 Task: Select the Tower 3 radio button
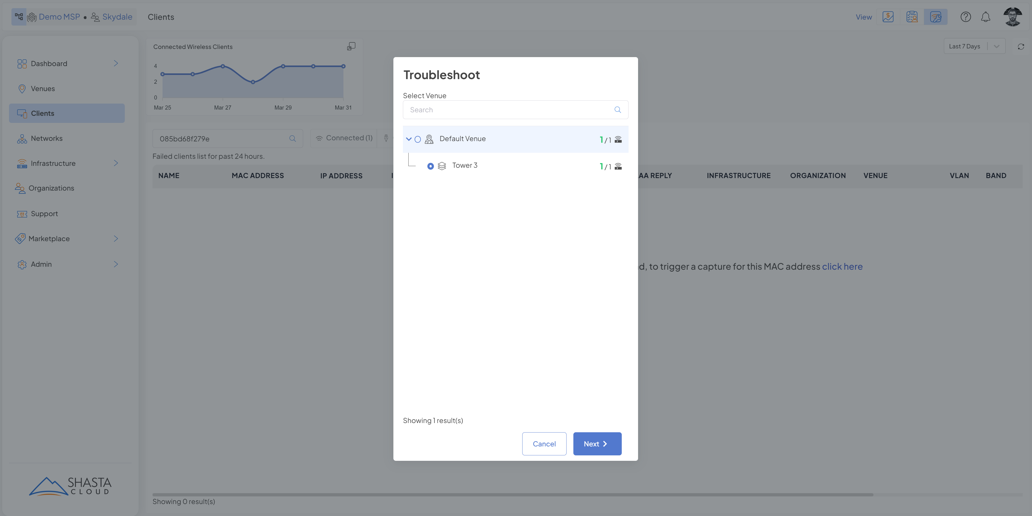tap(430, 166)
